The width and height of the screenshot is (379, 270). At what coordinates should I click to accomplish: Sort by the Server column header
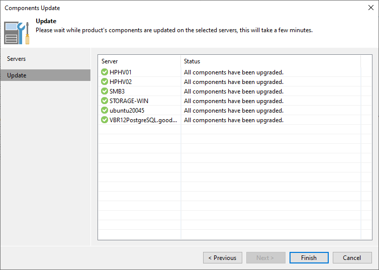pyautogui.click(x=139, y=61)
